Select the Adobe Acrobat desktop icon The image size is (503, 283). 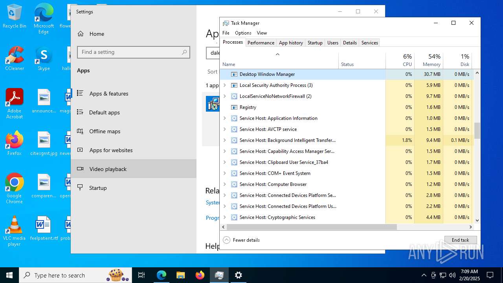pyautogui.click(x=15, y=103)
